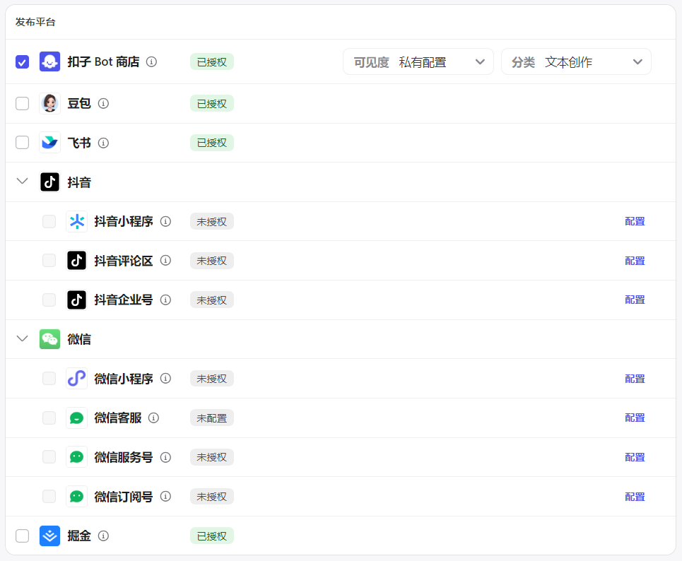Click the 微信小程序 icon
This screenshot has height=561, width=682.
[x=76, y=378]
